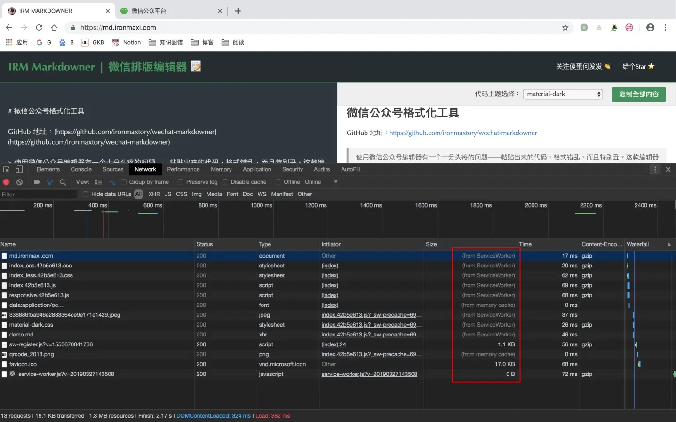This screenshot has width=676, height=422.
Task: Open the Performance panel
Action: (183, 169)
